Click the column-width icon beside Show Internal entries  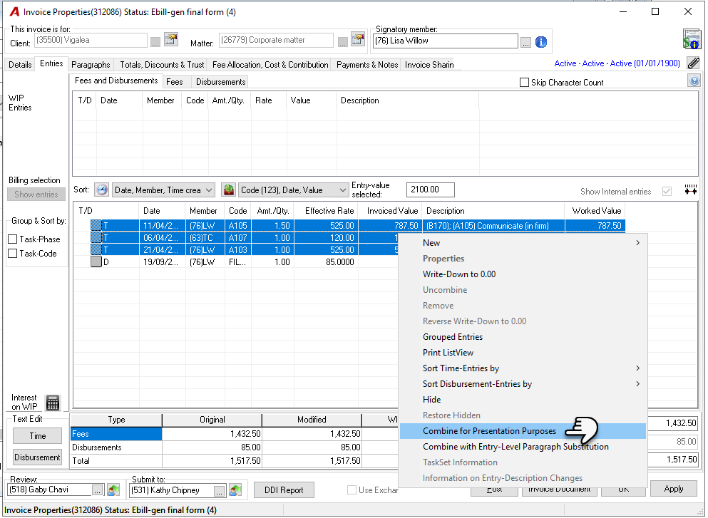click(x=690, y=190)
